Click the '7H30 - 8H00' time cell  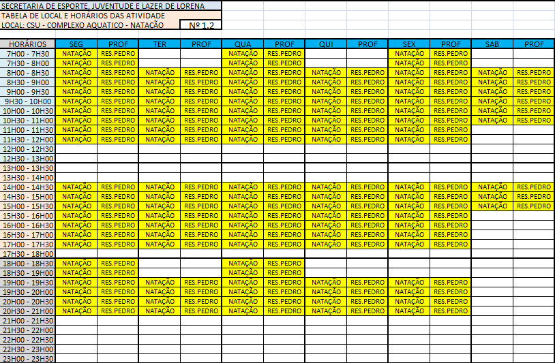click(27, 63)
